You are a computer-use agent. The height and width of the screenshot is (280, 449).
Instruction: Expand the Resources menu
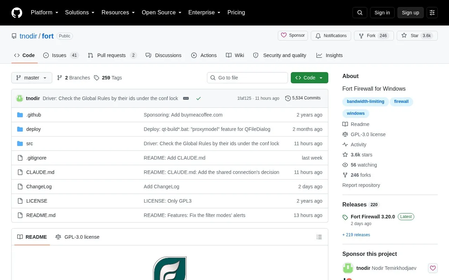(x=118, y=13)
